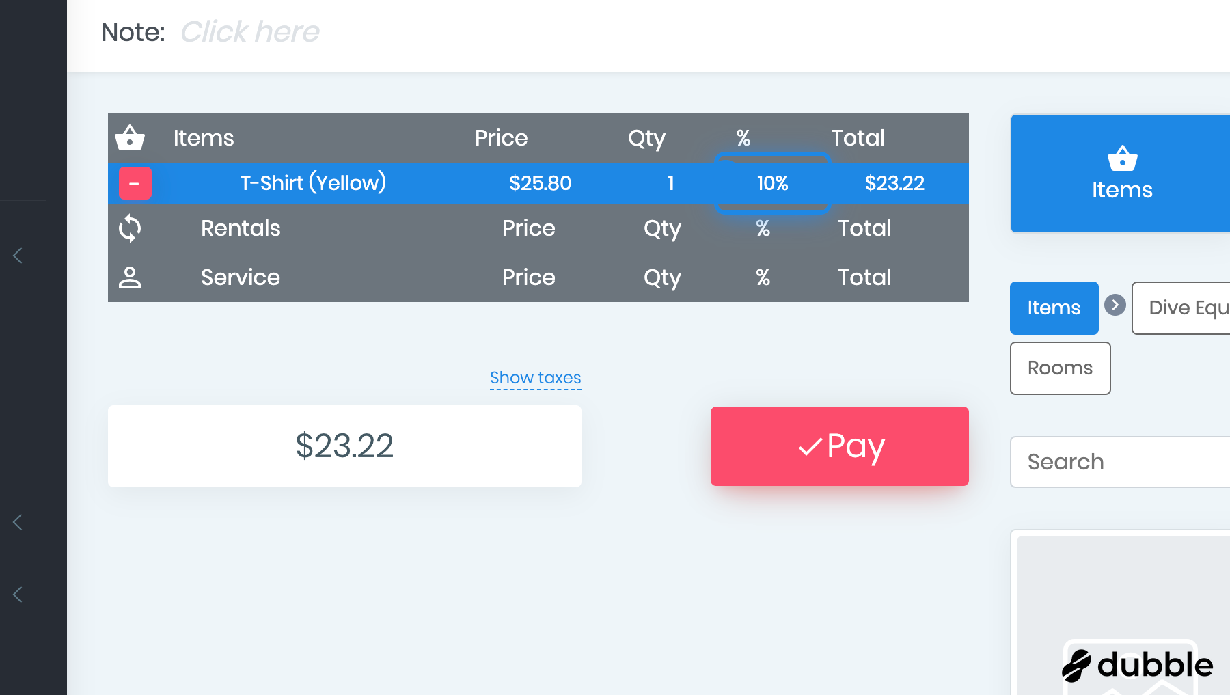Viewport: 1230px width, 695px height.
Task: Click the Service person icon
Action: pyautogui.click(x=130, y=277)
